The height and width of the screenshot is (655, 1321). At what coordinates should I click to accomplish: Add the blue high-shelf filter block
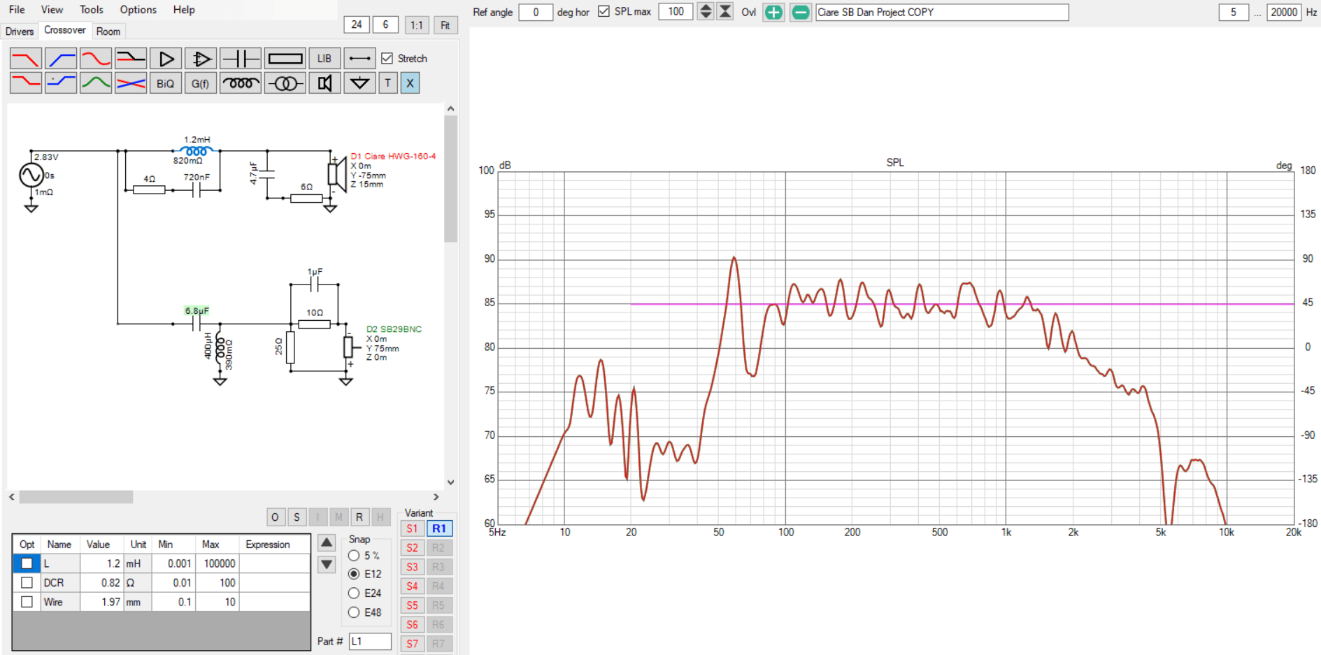(x=61, y=83)
